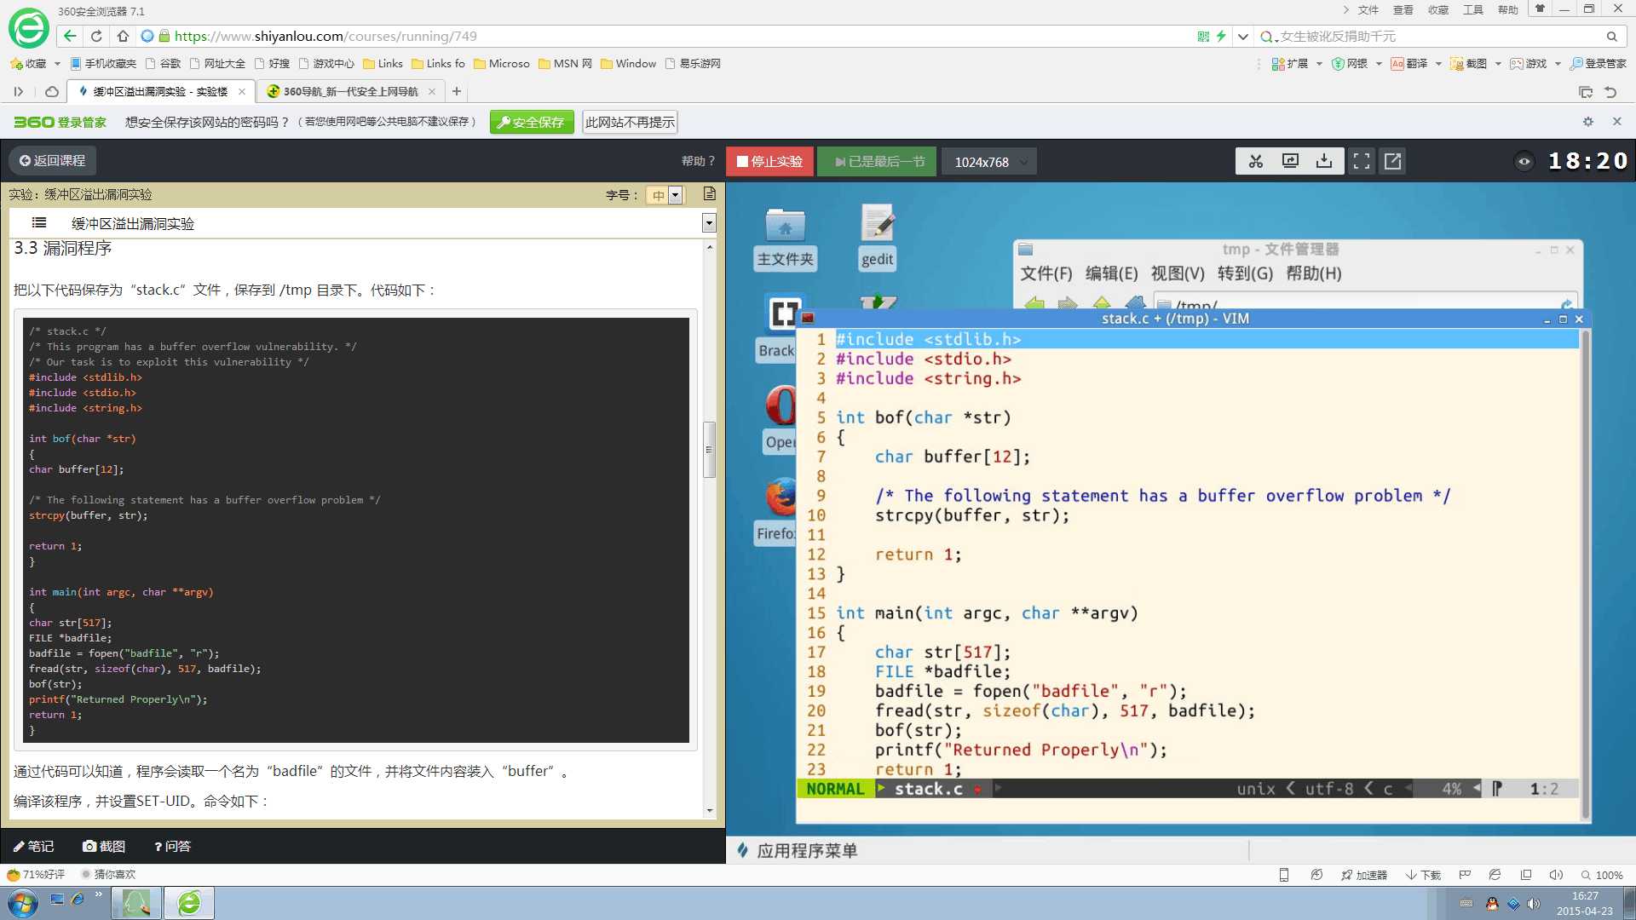Open the 登录管家 login manager icon
This screenshot has height=920, width=1636.
point(1599,64)
